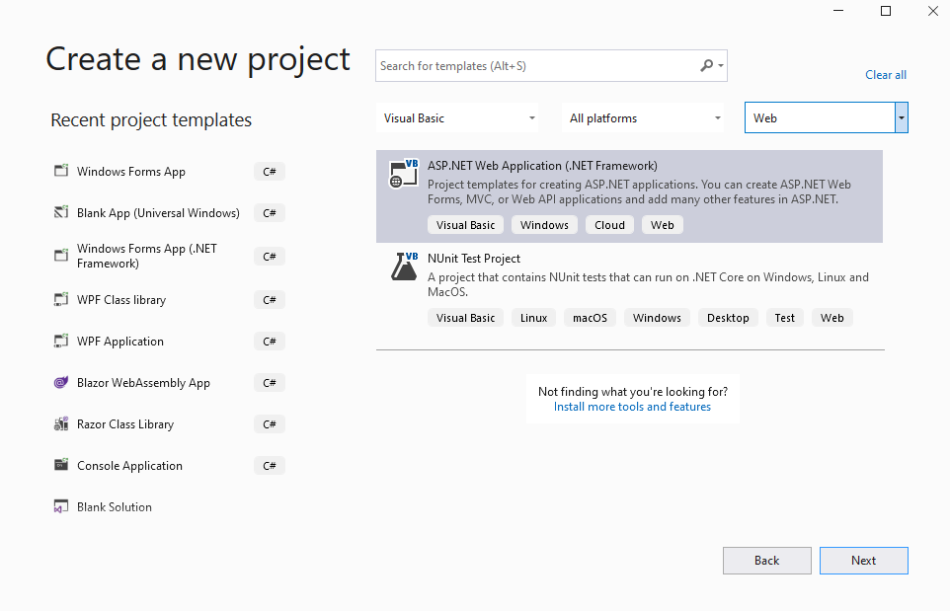
Task: Click the WPF Class library icon
Action: click(x=61, y=299)
